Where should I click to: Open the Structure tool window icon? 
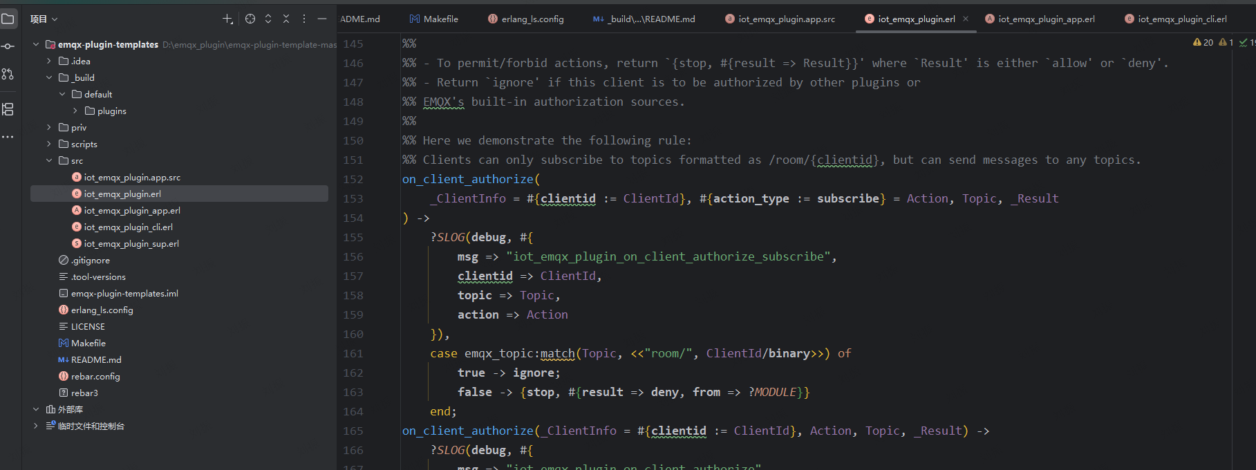pos(8,109)
